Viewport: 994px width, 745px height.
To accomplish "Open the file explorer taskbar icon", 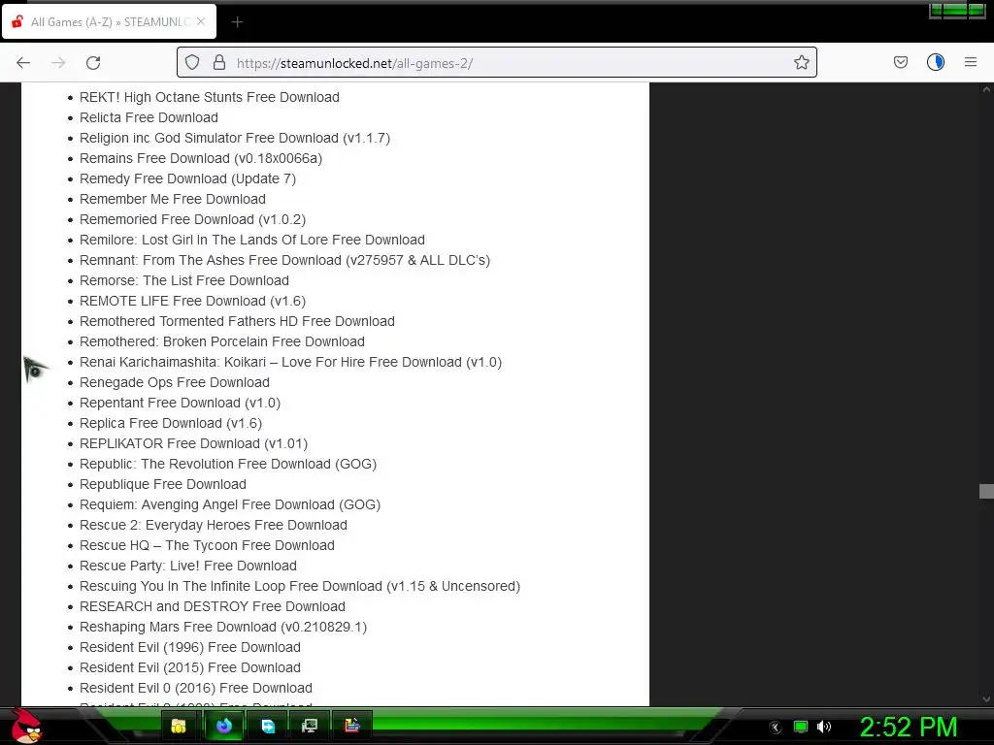I will 180,726.
